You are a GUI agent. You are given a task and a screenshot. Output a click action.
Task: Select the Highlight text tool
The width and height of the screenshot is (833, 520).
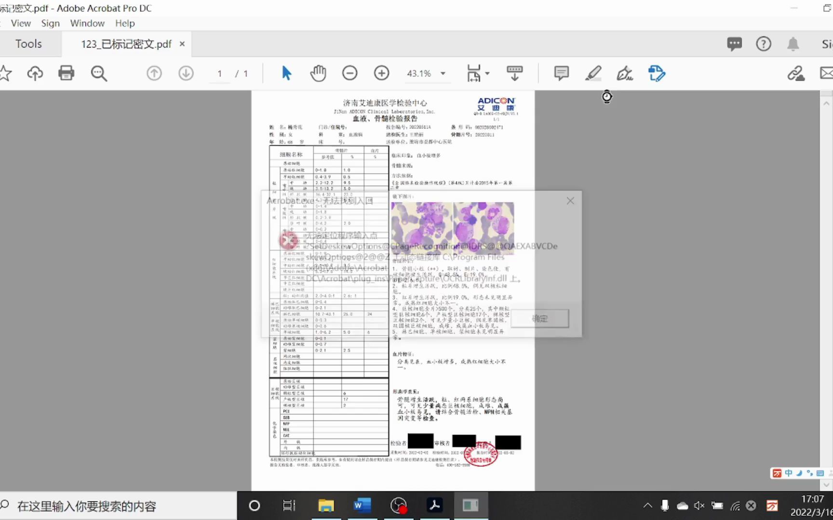[x=593, y=73]
